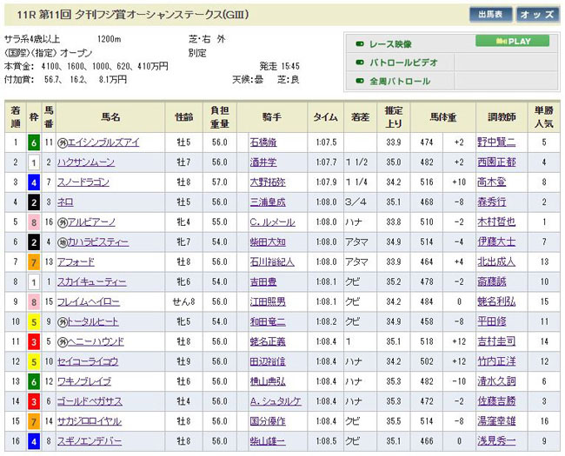Click the pink frame 8 badge for アルビアーノ
565x456 pixels.
(x=32, y=222)
